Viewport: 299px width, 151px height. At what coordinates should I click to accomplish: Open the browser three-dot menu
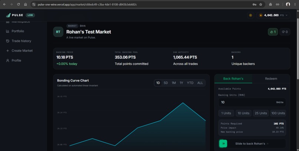pos(295,4)
